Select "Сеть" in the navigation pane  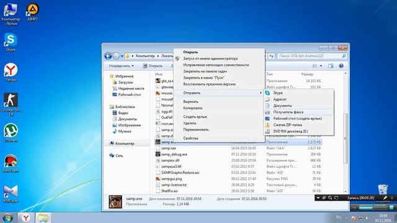click(x=116, y=155)
